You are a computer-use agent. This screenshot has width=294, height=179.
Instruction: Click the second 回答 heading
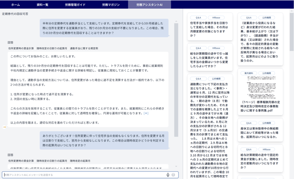[10, 155]
